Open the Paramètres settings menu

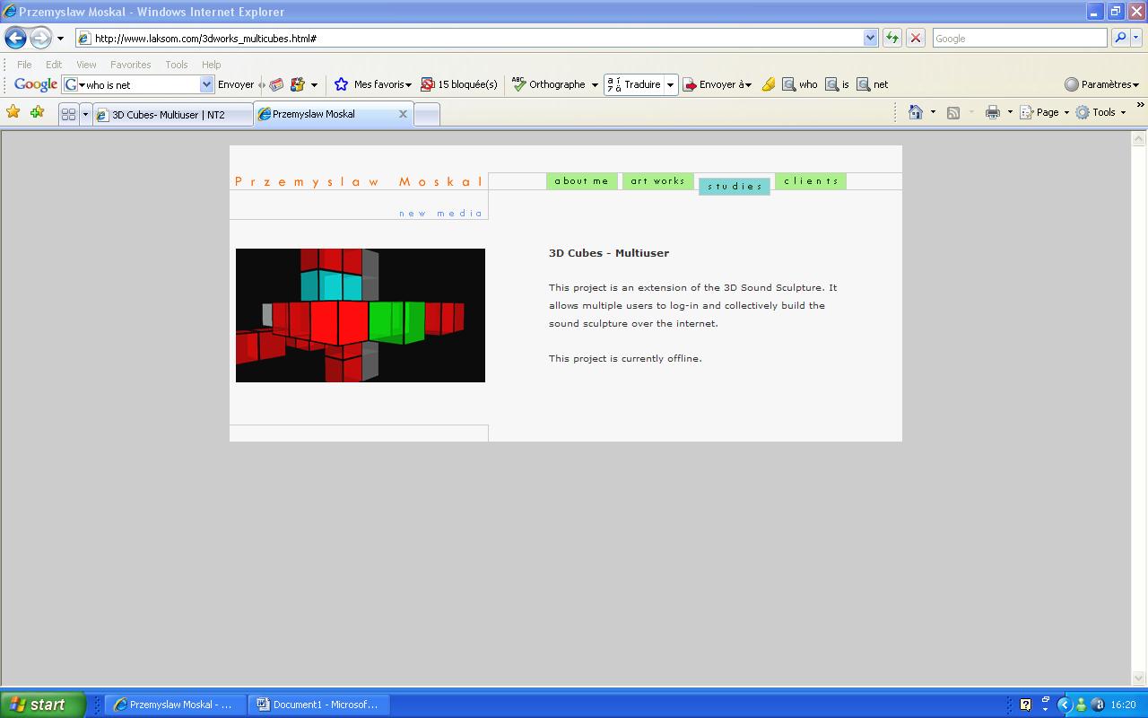tap(1101, 84)
